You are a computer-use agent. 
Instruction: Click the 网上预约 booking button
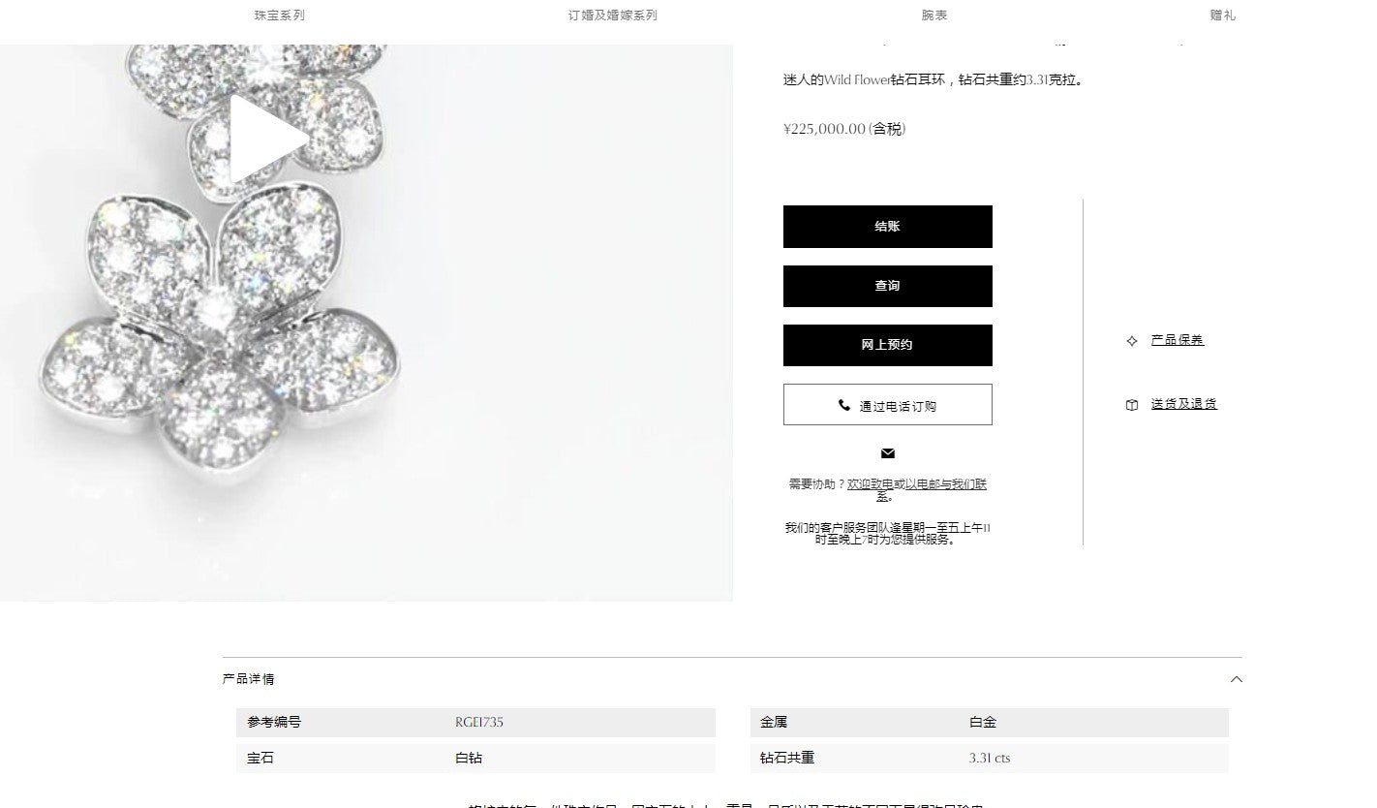coord(888,345)
